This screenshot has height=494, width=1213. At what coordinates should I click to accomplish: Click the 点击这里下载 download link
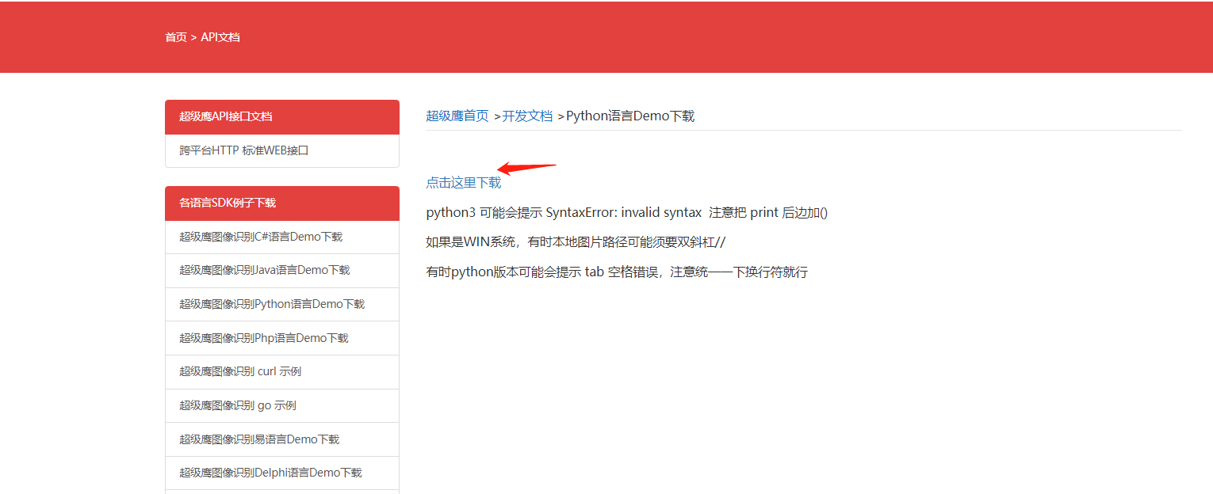tap(464, 183)
